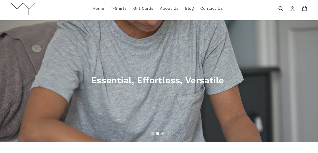Select the active middle slideshow dot

click(158, 134)
